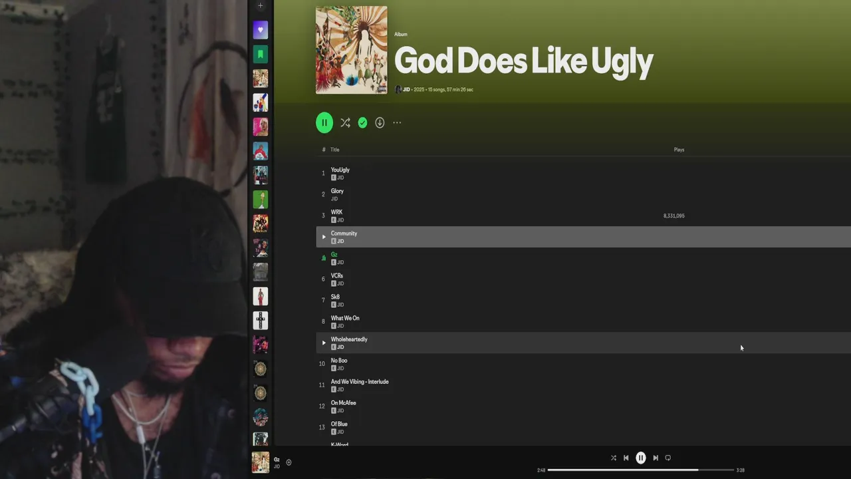Click the 3:28 song duration label
The height and width of the screenshot is (479, 851).
tap(741, 470)
